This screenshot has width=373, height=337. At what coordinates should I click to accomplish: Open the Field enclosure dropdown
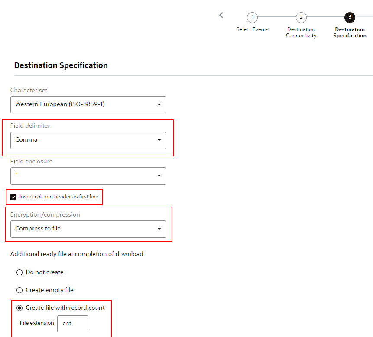(x=88, y=176)
